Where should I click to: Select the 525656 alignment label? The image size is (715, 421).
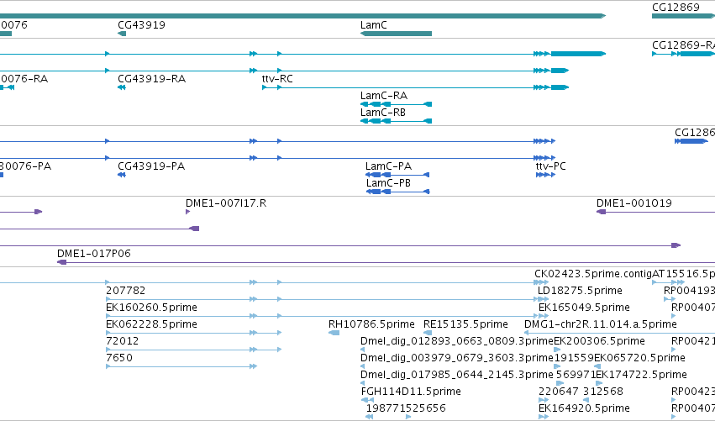(426, 408)
